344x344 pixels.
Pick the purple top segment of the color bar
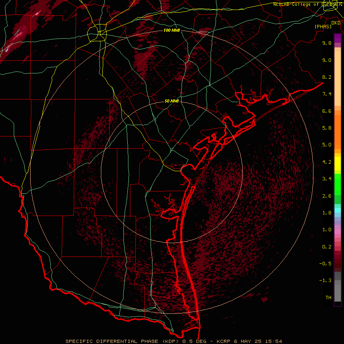tap(338, 38)
